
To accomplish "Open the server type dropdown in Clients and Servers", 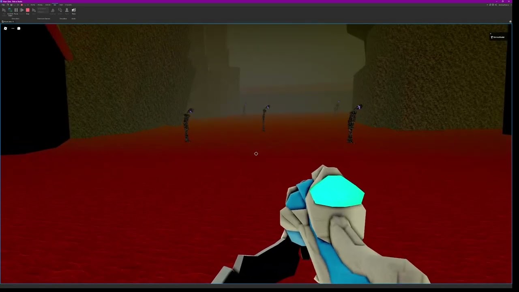I will pos(43,9).
